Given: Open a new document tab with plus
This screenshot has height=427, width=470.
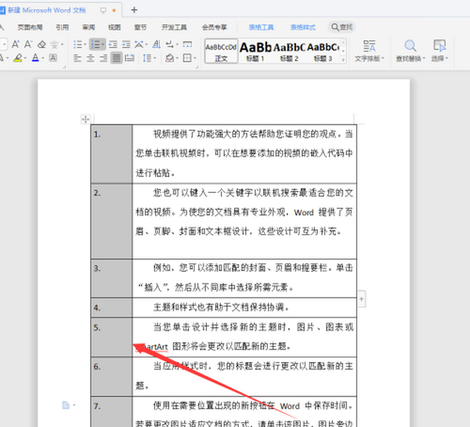Looking at the screenshot, I should pos(134,10).
